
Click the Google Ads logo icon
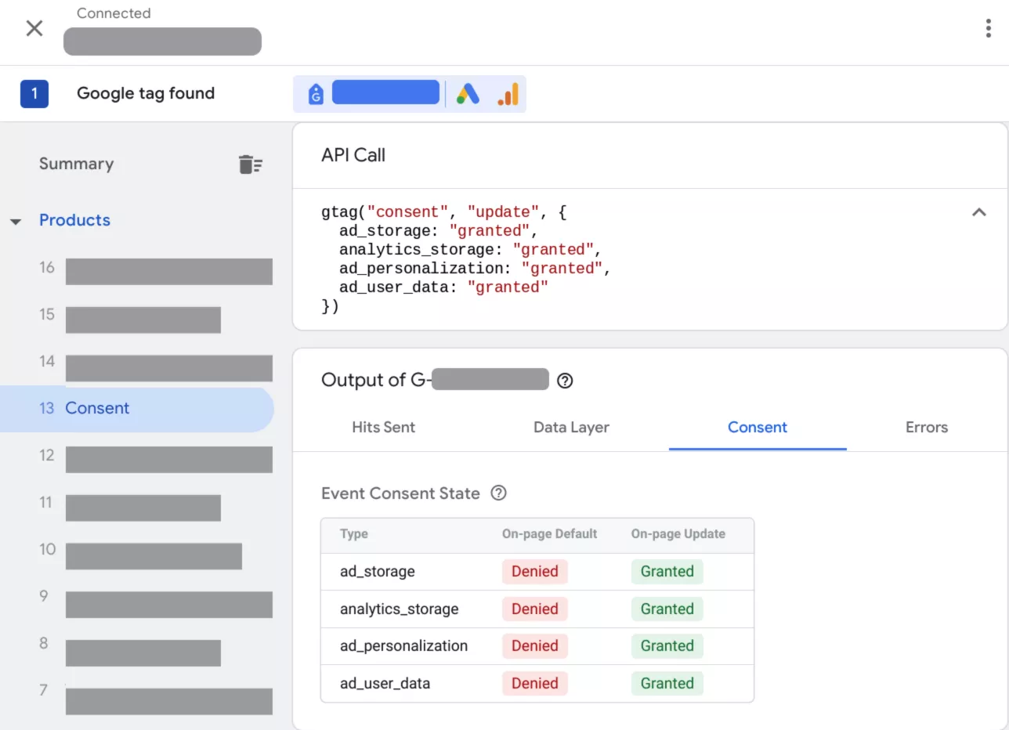(468, 94)
